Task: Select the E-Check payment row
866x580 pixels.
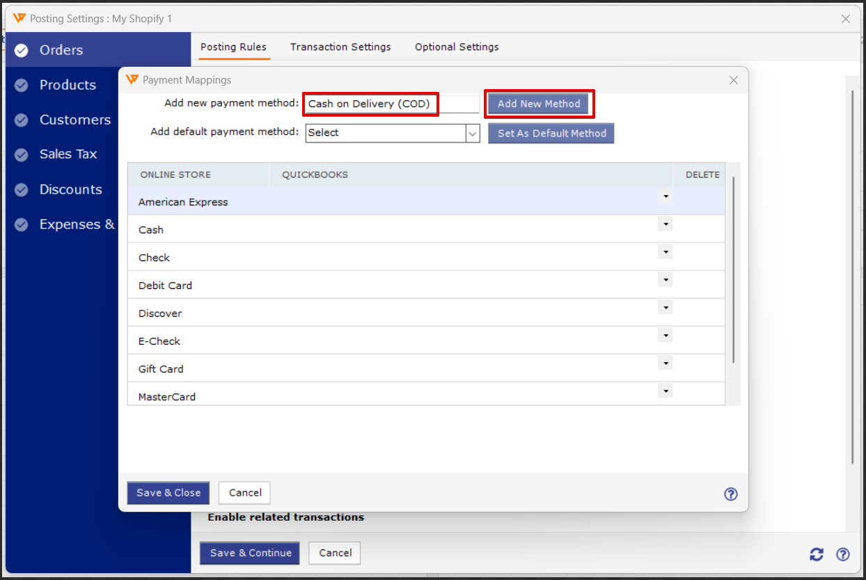Action: pyautogui.click(x=426, y=340)
